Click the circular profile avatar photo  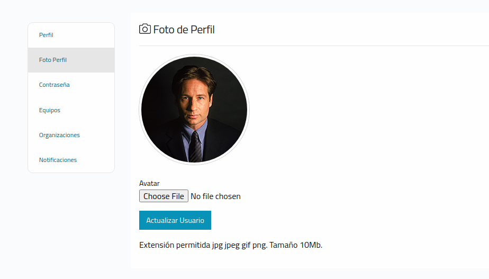[194, 110]
